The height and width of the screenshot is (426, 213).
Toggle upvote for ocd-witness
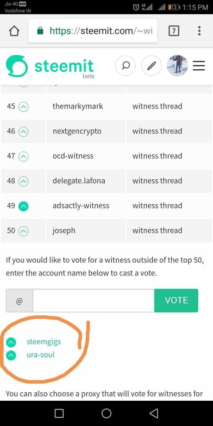coord(24,157)
